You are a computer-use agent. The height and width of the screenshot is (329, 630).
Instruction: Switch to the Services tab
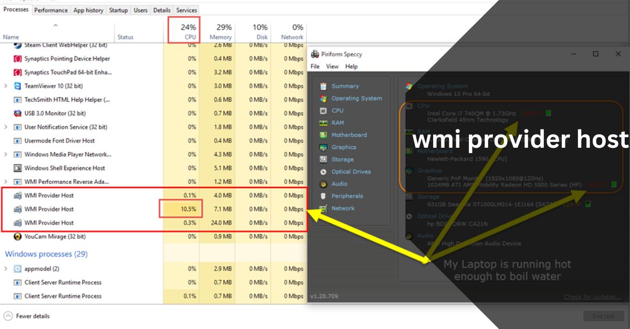point(186,10)
